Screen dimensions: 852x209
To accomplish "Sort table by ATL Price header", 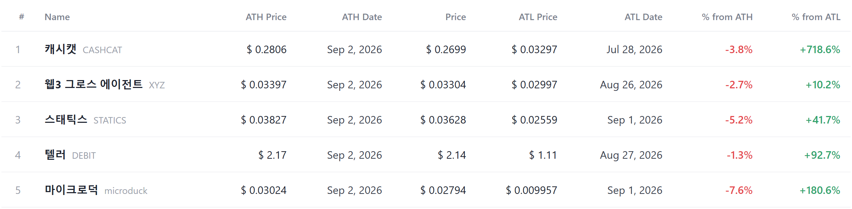I will point(538,17).
